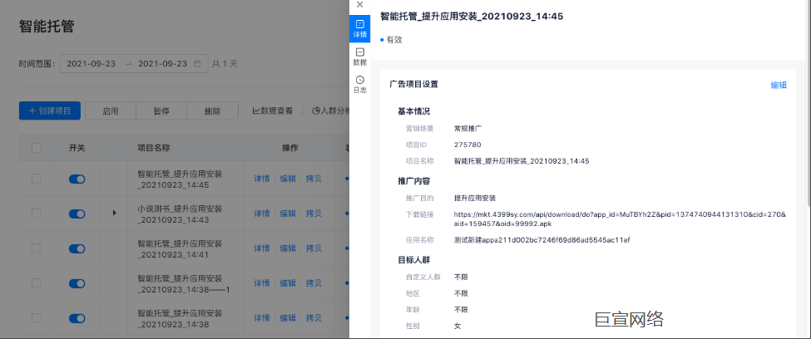Toggle switch for 小说测书 project row
Screen dimensions: 811x339
[77, 214]
